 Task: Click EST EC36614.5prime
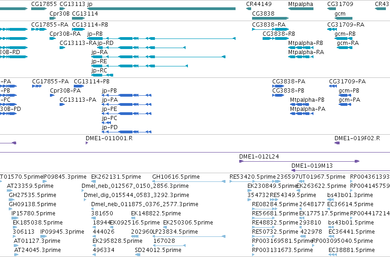pyautogui.click(x=328, y=209)
